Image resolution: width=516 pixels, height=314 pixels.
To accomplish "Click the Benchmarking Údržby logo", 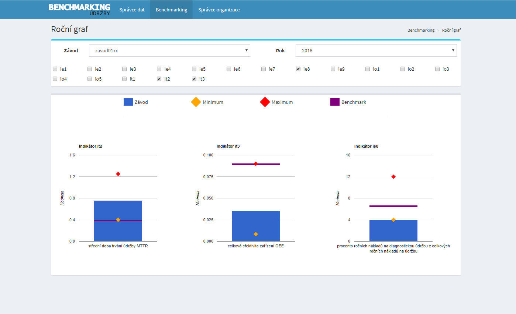I will [79, 10].
